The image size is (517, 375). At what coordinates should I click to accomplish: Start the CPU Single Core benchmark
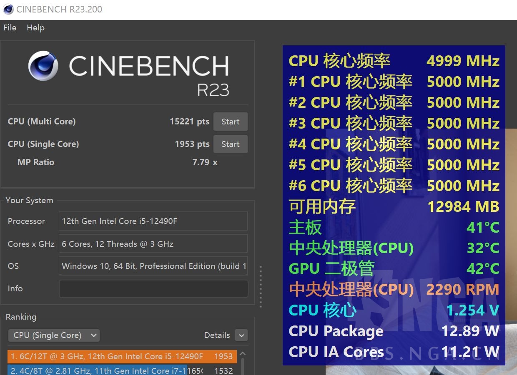click(230, 144)
